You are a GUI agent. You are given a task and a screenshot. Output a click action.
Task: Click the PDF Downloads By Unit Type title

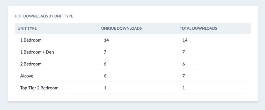44,16
